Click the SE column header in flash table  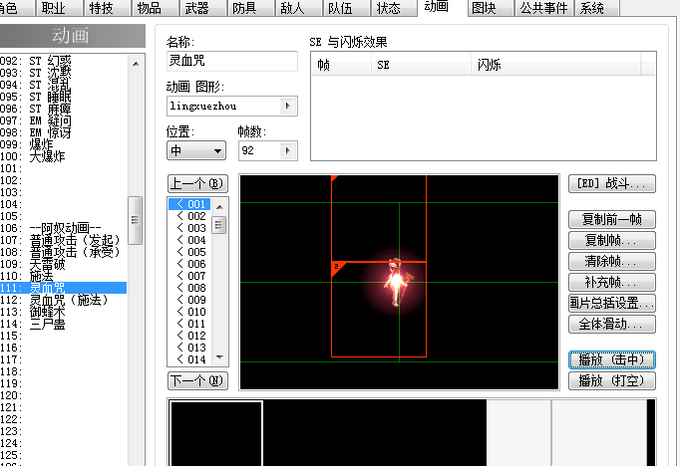click(421, 65)
